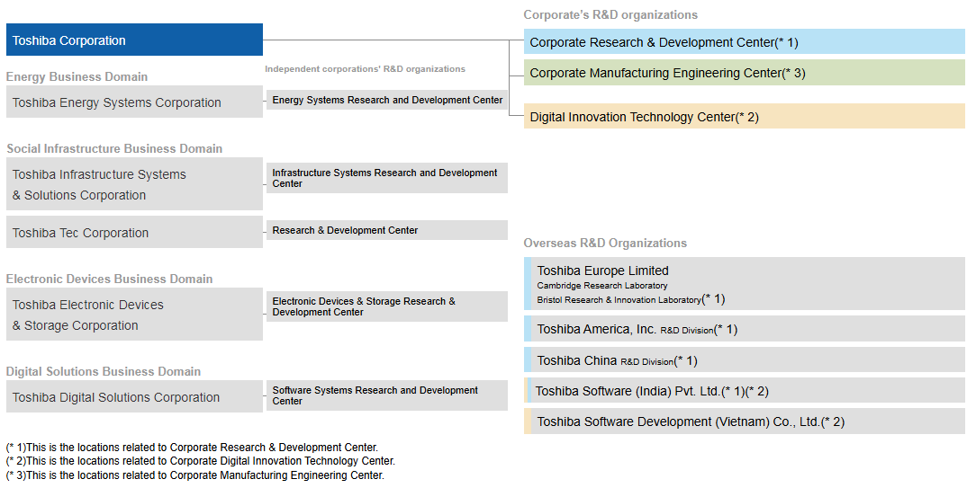Click the Toshiba Corporation blue box
The height and width of the screenshot is (488, 976).
click(134, 40)
